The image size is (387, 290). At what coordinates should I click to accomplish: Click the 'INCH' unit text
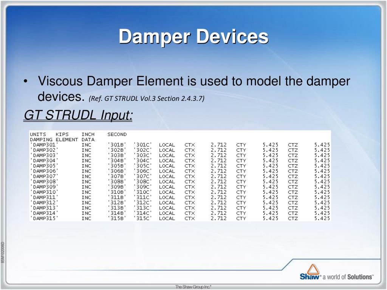pyautogui.click(x=88, y=134)
